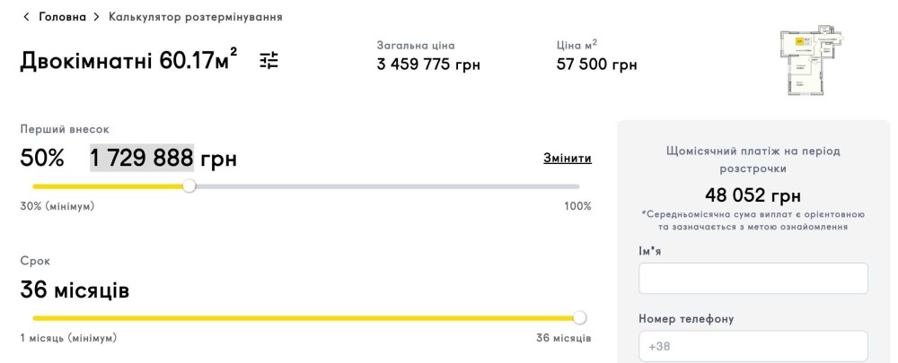This screenshot has height=363, width=898.
Task: Click the yellow track of the Срок slider
Action: [305, 317]
